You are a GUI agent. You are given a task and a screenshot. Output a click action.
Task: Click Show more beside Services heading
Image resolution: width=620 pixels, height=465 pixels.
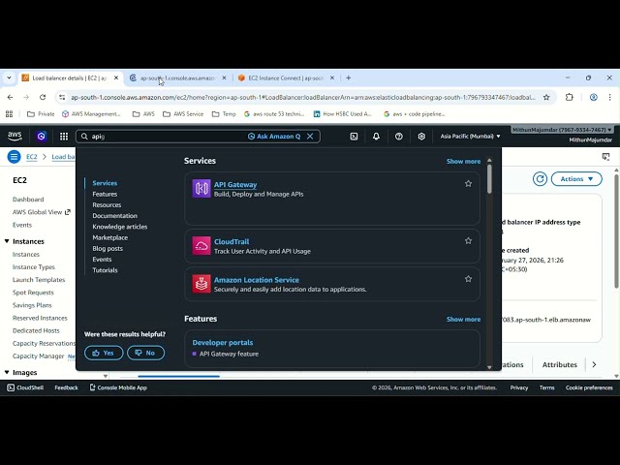coord(463,162)
